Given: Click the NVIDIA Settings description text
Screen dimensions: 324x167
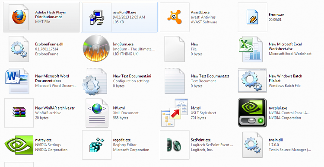Looking at the screenshot, I should click(x=48, y=145).
